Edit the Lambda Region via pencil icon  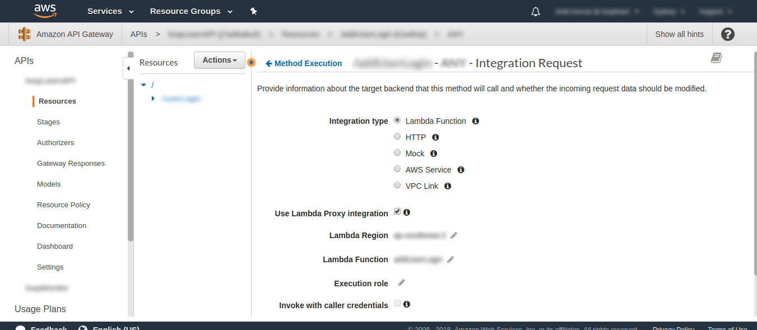pos(453,235)
